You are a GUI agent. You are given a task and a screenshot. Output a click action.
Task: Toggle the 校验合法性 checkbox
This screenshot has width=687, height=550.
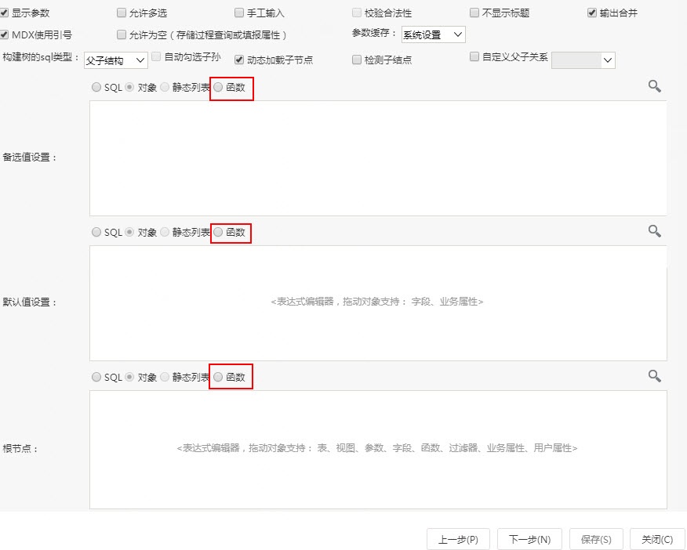pyautogui.click(x=357, y=13)
